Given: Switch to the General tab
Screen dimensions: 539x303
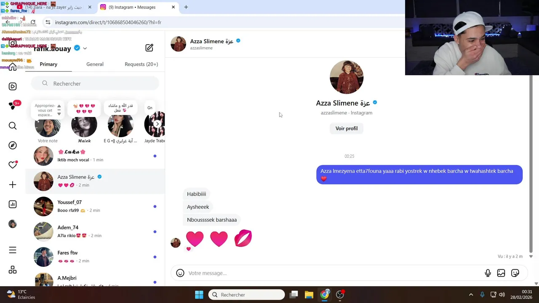Looking at the screenshot, I should tap(95, 64).
